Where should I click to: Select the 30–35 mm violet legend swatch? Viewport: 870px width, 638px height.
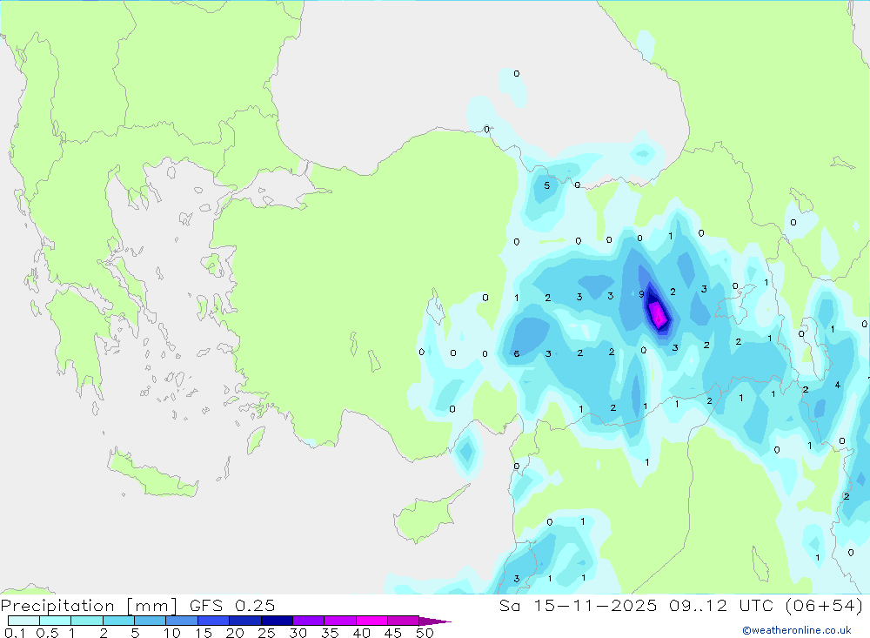click(x=308, y=621)
